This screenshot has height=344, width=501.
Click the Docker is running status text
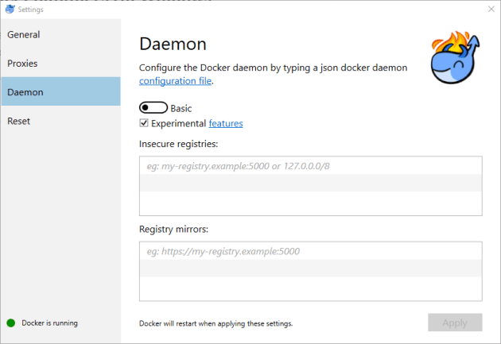pyautogui.click(x=49, y=323)
